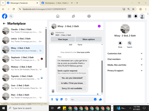The height and width of the screenshot is (111, 149).
Task: Open the emoji picker in message box
Action: pos(95,99)
